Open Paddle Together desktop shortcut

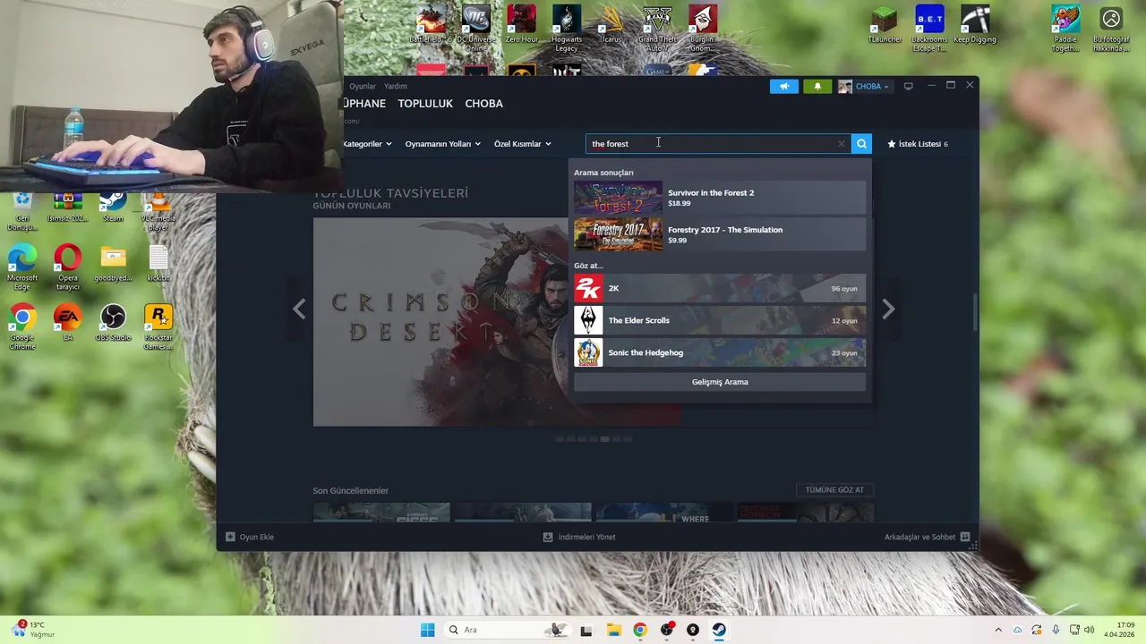tap(1065, 29)
